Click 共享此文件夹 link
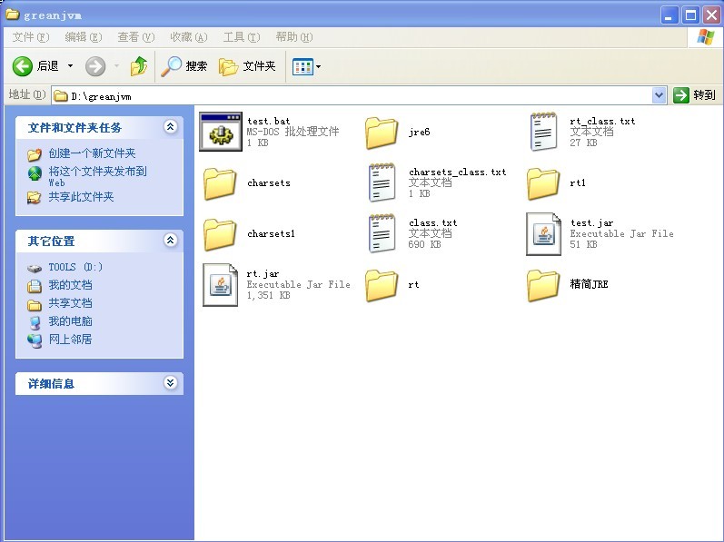 [x=81, y=197]
